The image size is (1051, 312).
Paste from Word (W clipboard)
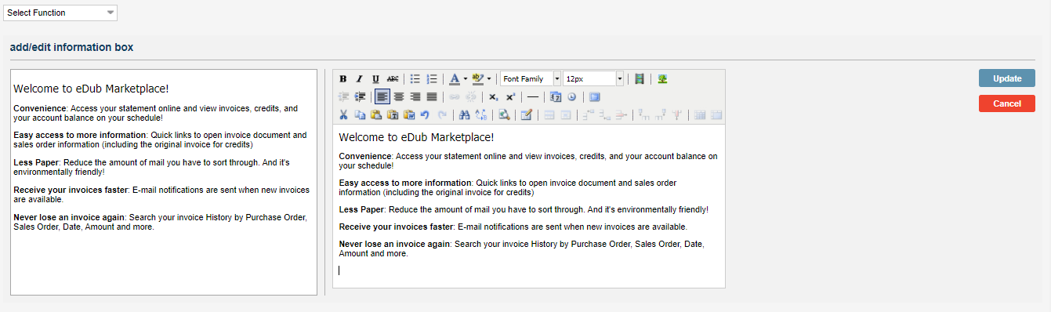click(x=409, y=114)
